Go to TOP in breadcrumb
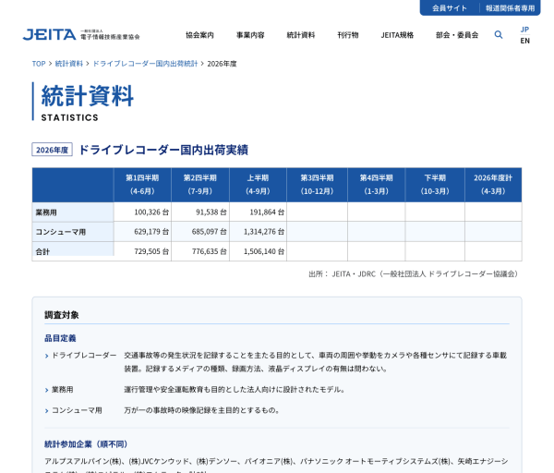 coord(39,64)
